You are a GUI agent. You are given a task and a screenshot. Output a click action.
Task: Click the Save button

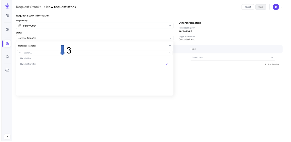(x=260, y=7)
